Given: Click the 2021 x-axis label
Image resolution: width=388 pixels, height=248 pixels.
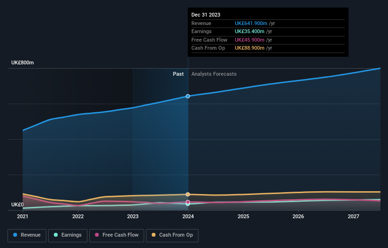Looking at the screenshot, I should point(23,217).
